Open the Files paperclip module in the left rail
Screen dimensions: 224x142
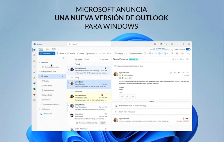34,67
